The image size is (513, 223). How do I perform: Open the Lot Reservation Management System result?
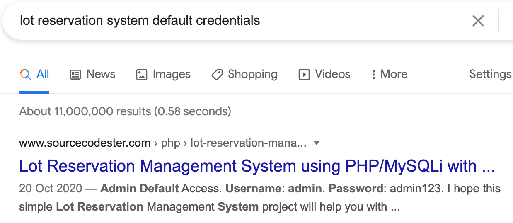(257, 166)
